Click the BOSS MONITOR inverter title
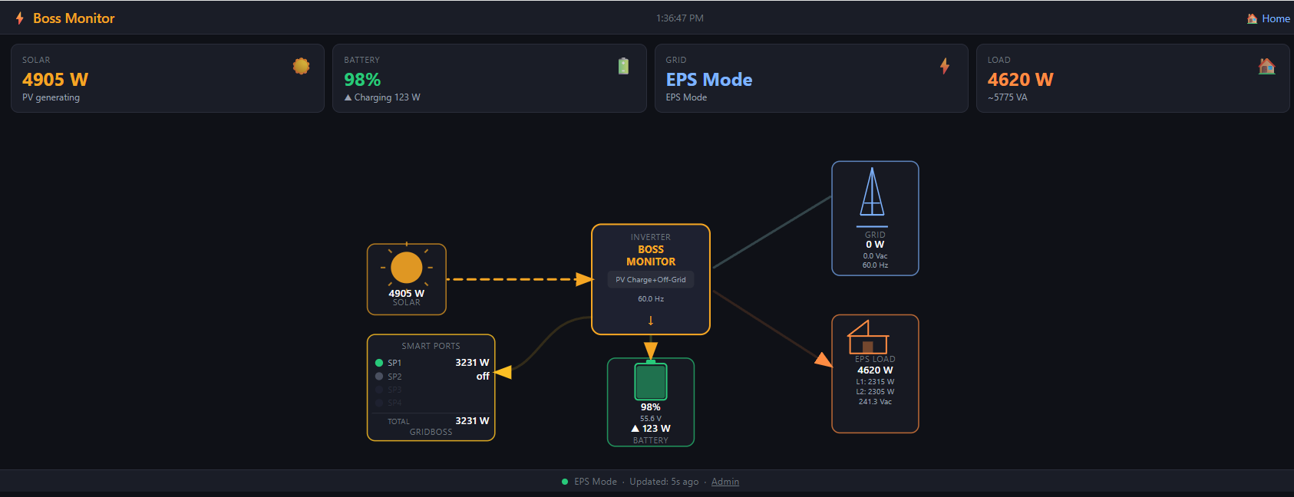This screenshot has width=1294, height=497. tap(651, 255)
